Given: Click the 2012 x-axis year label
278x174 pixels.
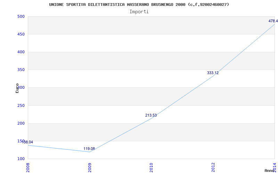Looking at the screenshot, I should [x=213, y=168].
